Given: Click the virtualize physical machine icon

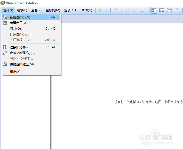Looking at the screenshot, I should [x=5, y=53].
